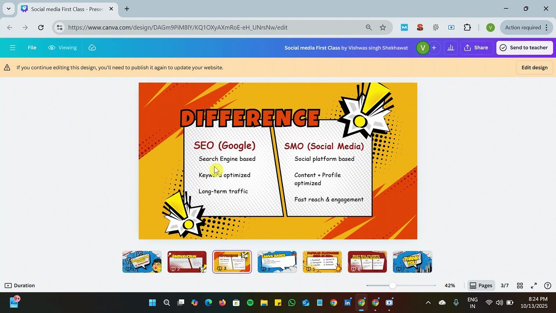The height and width of the screenshot is (313, 556).
Task: Open the Chrome tab search dropdown arrow
Action: 8,9
